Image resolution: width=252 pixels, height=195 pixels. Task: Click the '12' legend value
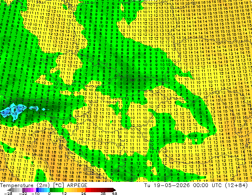[64, 193]
